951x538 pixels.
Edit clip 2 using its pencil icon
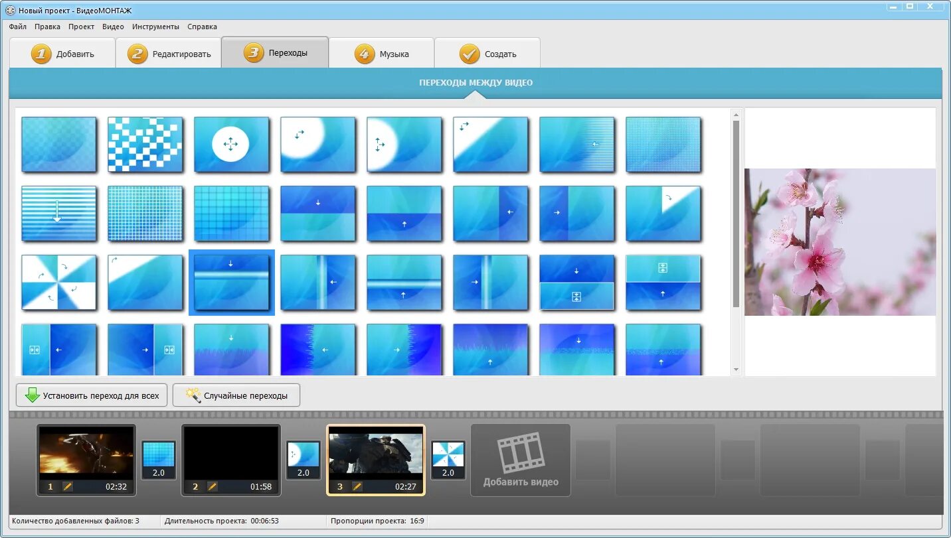click(213, 486)
